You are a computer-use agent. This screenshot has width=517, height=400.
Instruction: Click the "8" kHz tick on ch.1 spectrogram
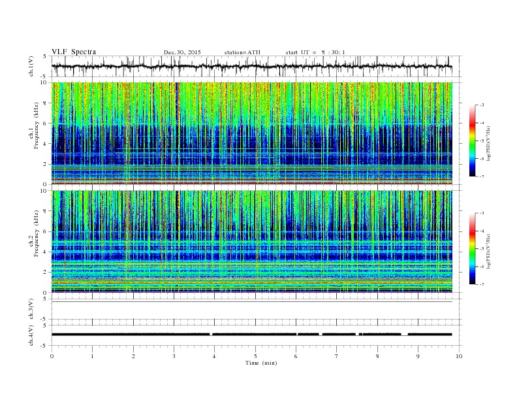pyautogui.click(x=46, y=103)
